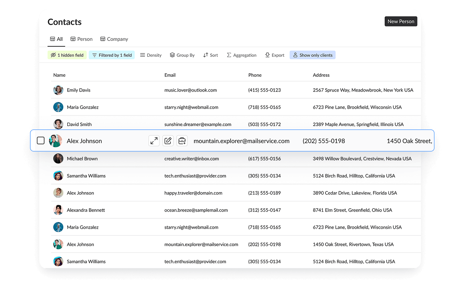Show the 1 hidden field
The image size is (465, 291).
[x=67, y=55]
